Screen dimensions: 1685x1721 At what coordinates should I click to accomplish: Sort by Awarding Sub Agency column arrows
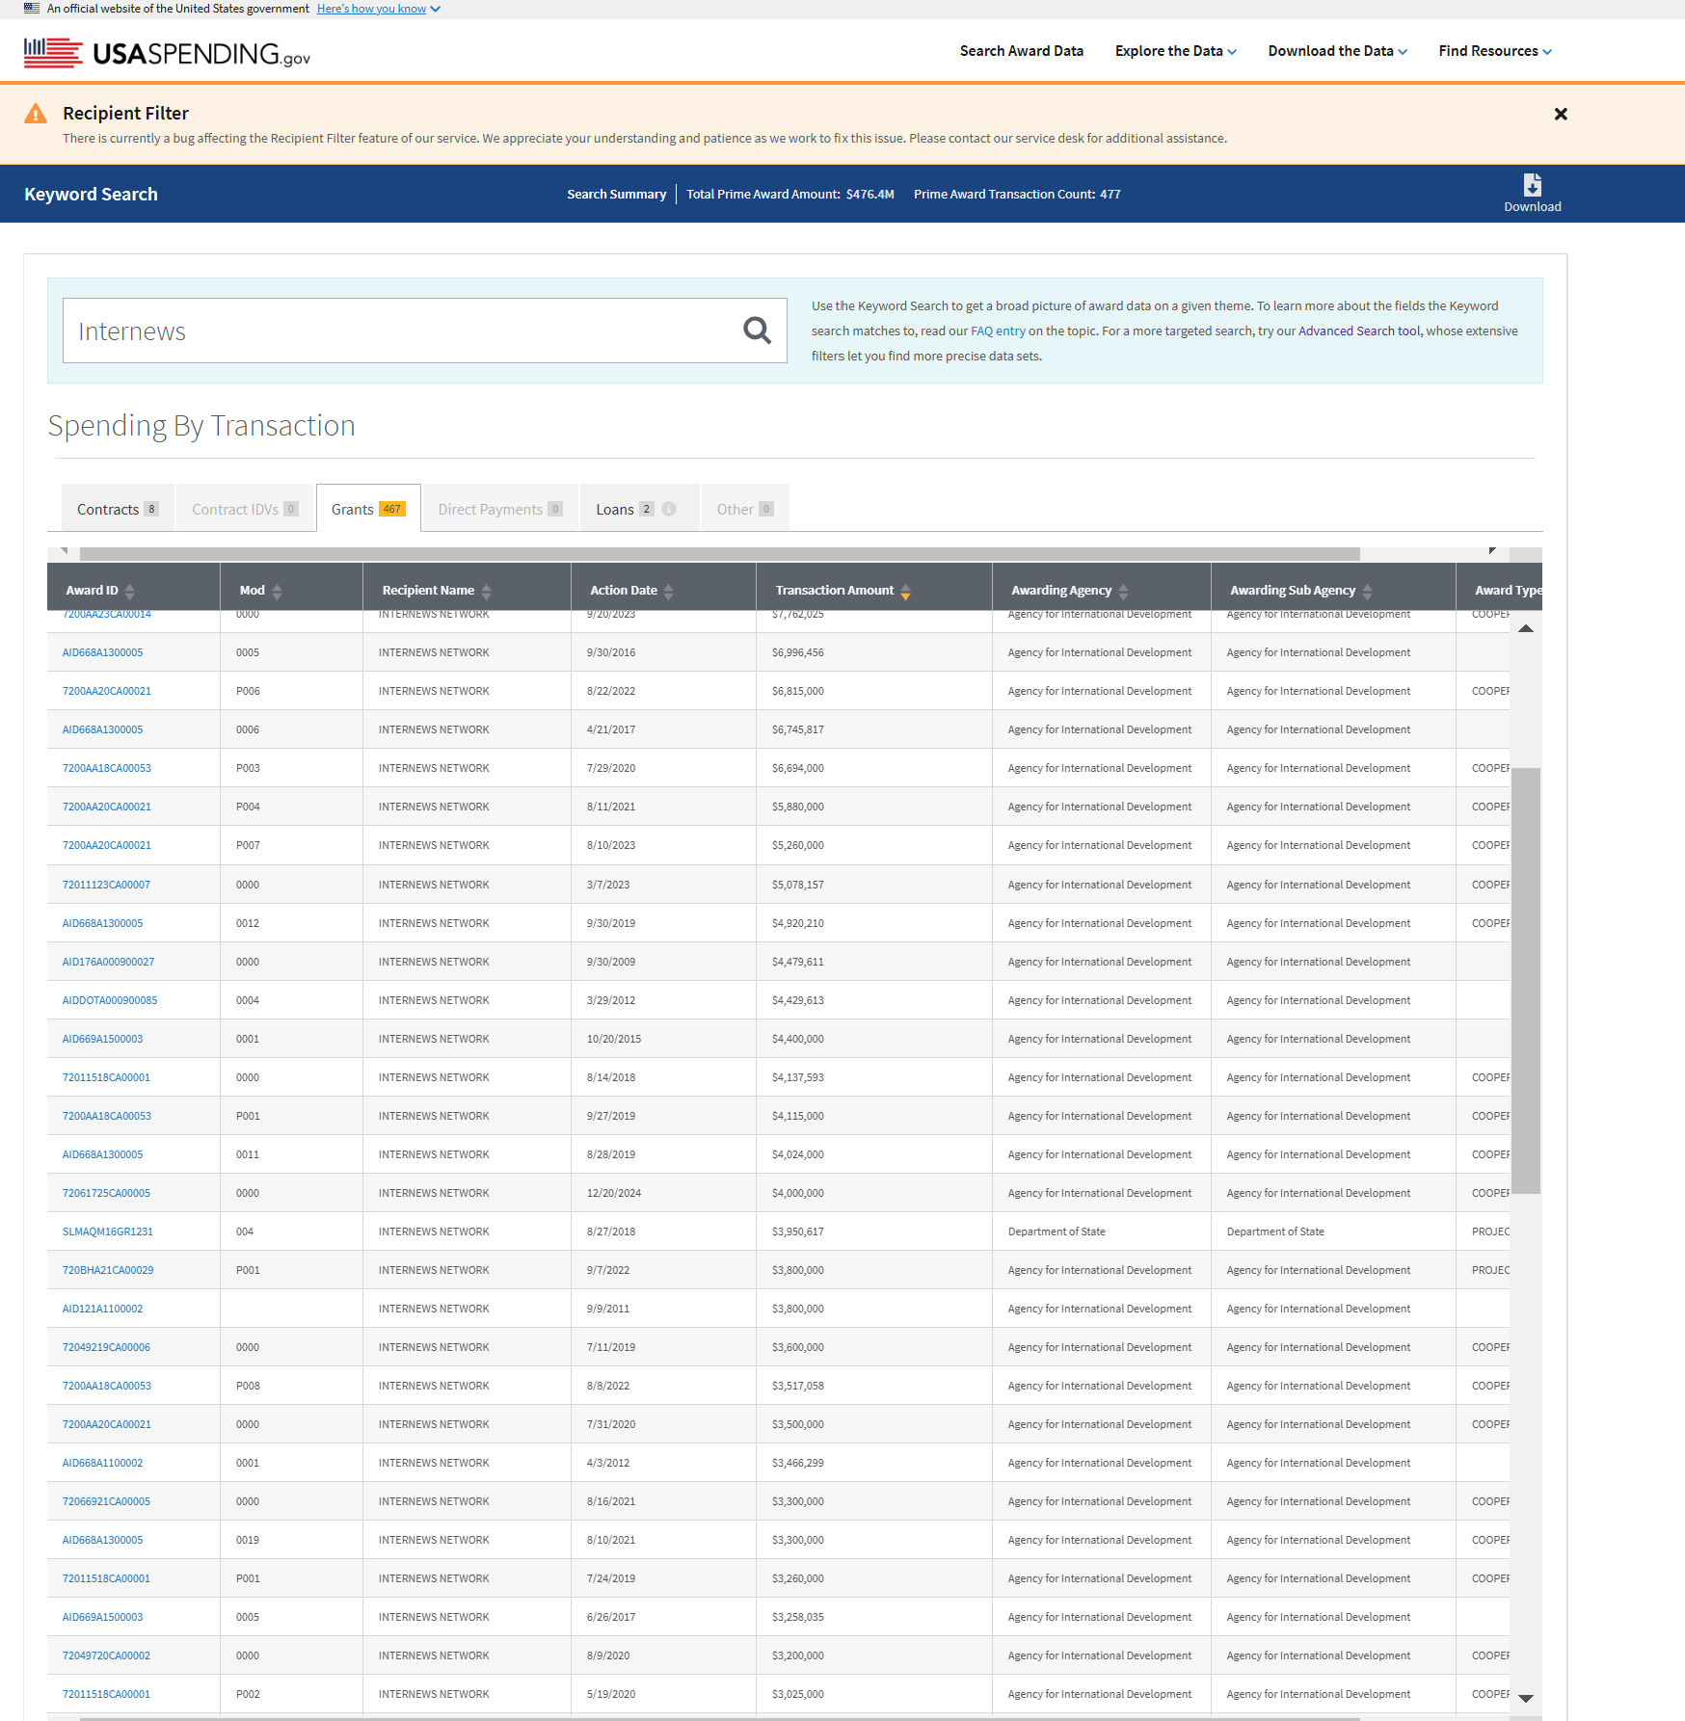click(x=1368, y=591)
